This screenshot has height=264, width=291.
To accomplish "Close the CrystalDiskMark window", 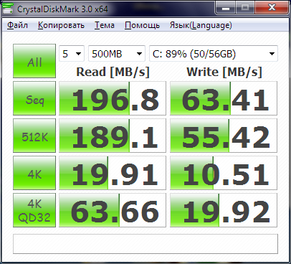I will [272, 8].
